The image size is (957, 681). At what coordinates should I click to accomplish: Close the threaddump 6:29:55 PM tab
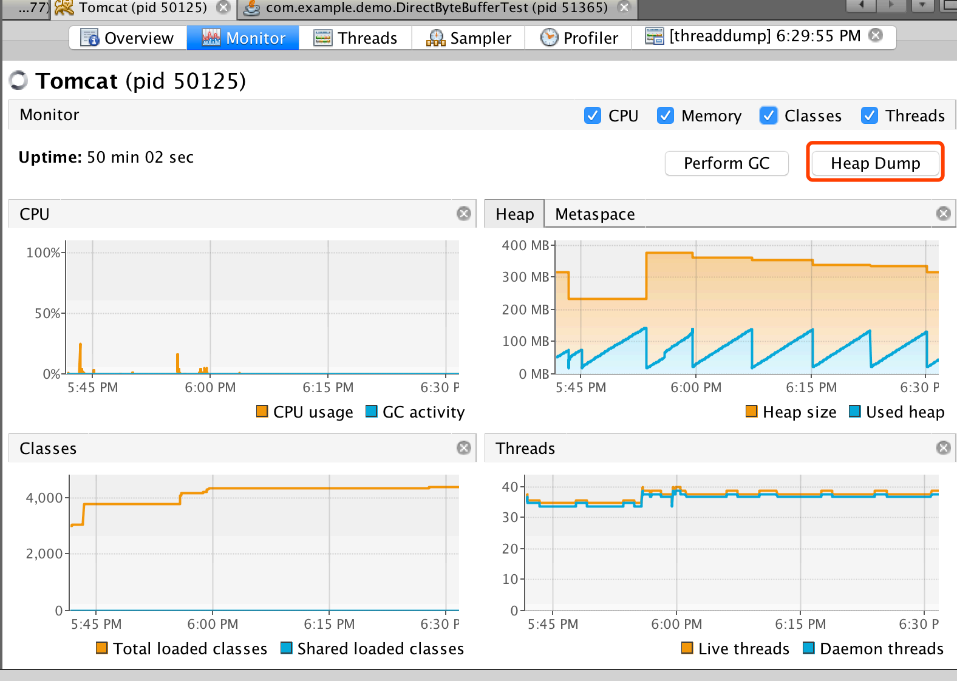coord(876,35)
